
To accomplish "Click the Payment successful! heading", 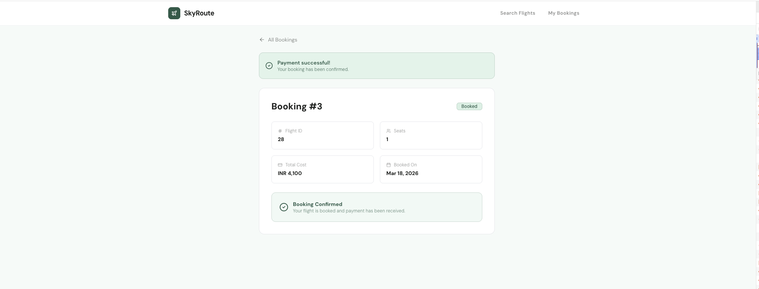I will (304, 63).
